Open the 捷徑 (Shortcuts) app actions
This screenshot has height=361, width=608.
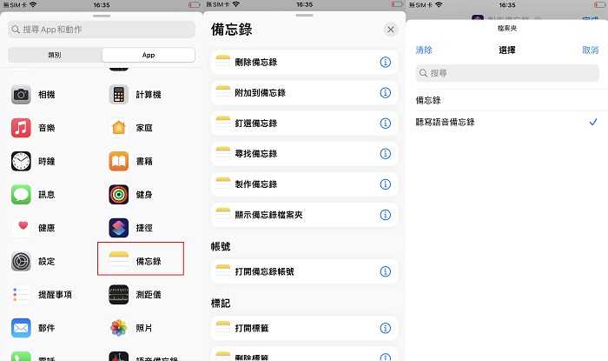pyautogui.click(x=131, y=228)
